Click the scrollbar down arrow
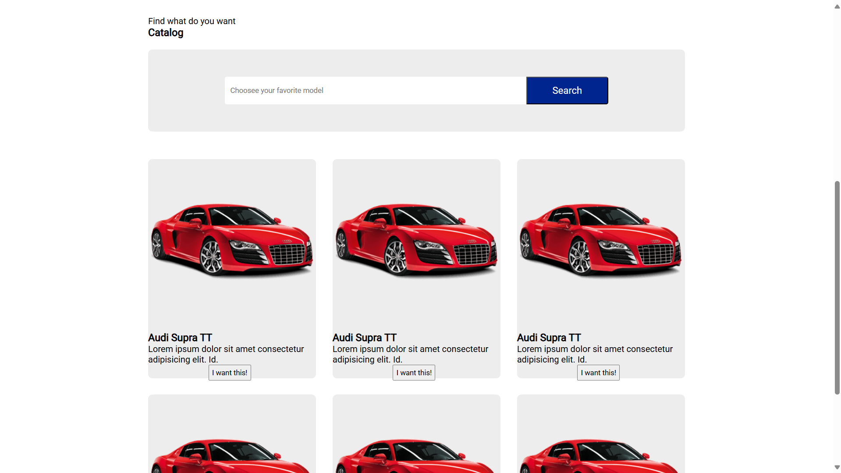The height and width of the screenshot is (473, 841). tap(837, 467)
